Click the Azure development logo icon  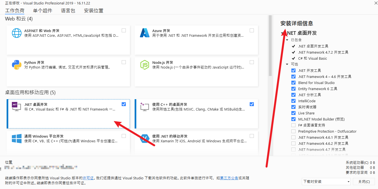[145, 33]
